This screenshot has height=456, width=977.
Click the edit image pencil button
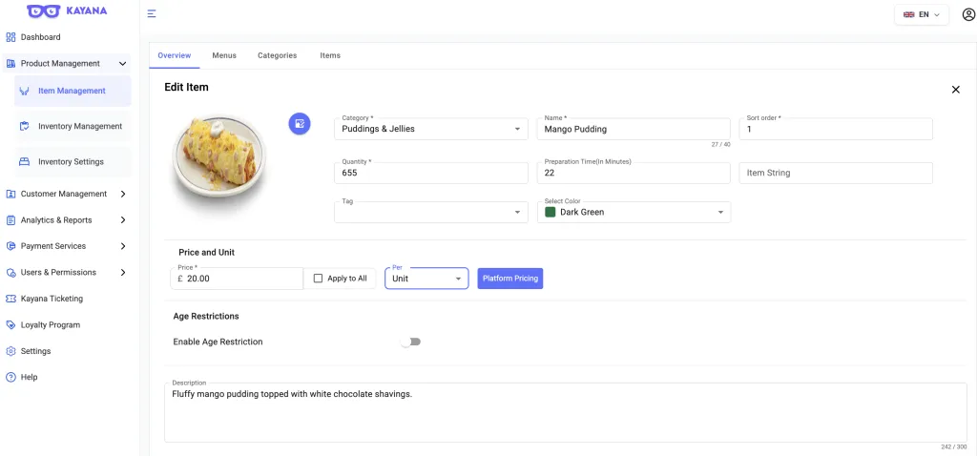coord(300,124)
